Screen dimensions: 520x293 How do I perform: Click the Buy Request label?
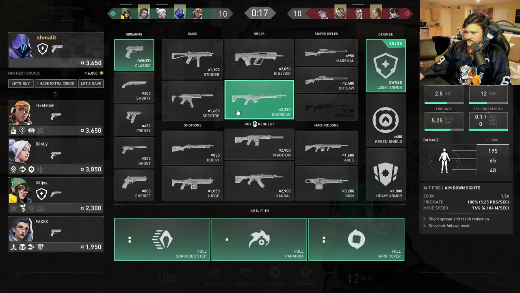[x=259, y=124]
